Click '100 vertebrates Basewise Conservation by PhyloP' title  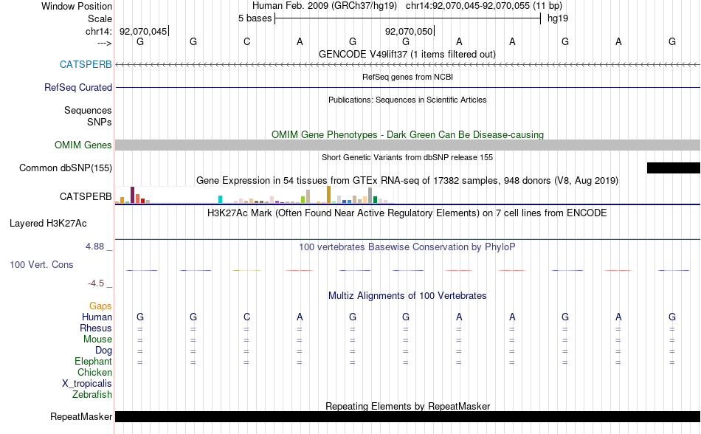point(407,247)
